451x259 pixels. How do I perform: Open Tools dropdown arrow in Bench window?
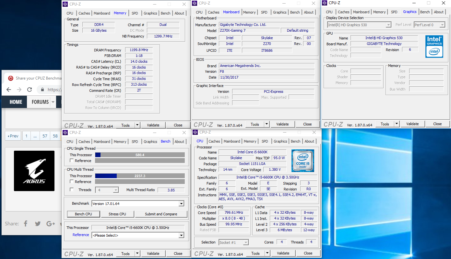137,254
